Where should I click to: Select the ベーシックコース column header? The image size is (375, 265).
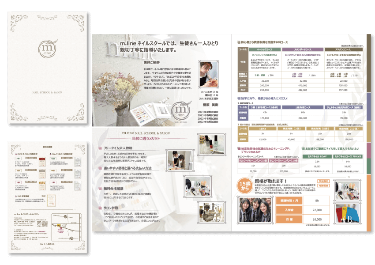coord(264,50)
